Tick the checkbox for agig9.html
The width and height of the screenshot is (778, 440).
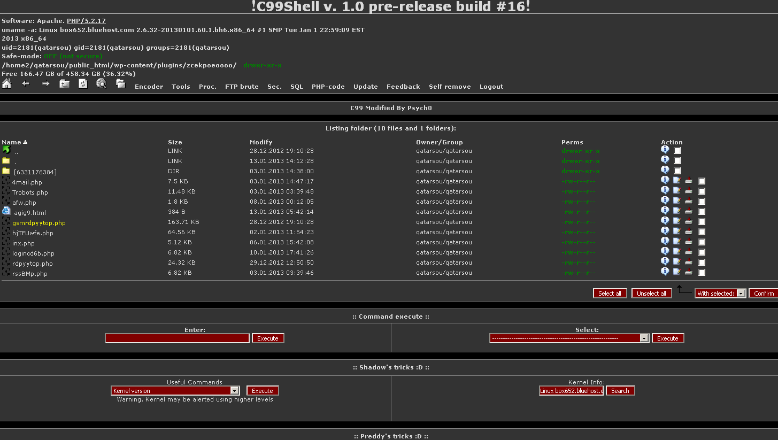click(702, 212)
